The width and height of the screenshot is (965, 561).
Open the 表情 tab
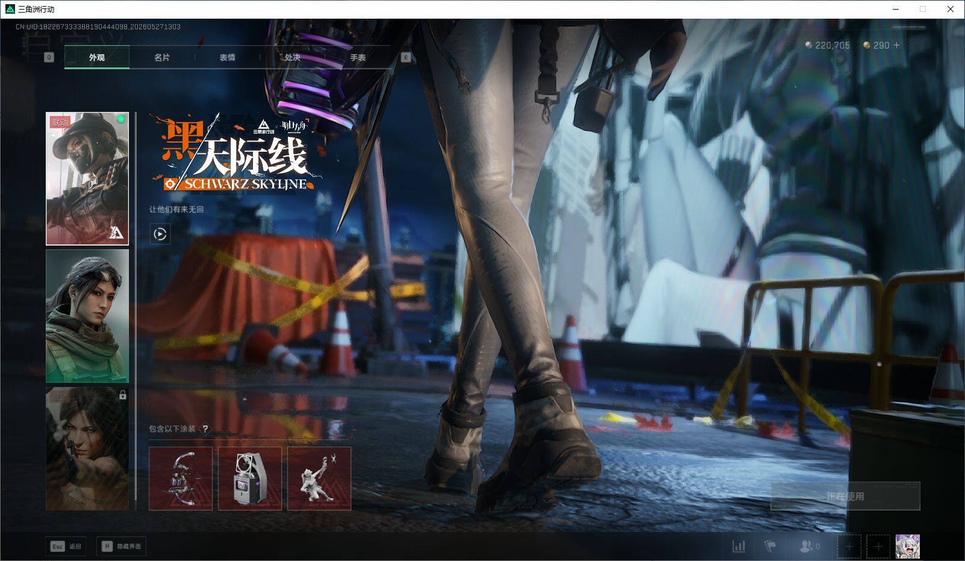tap(227, 57)
